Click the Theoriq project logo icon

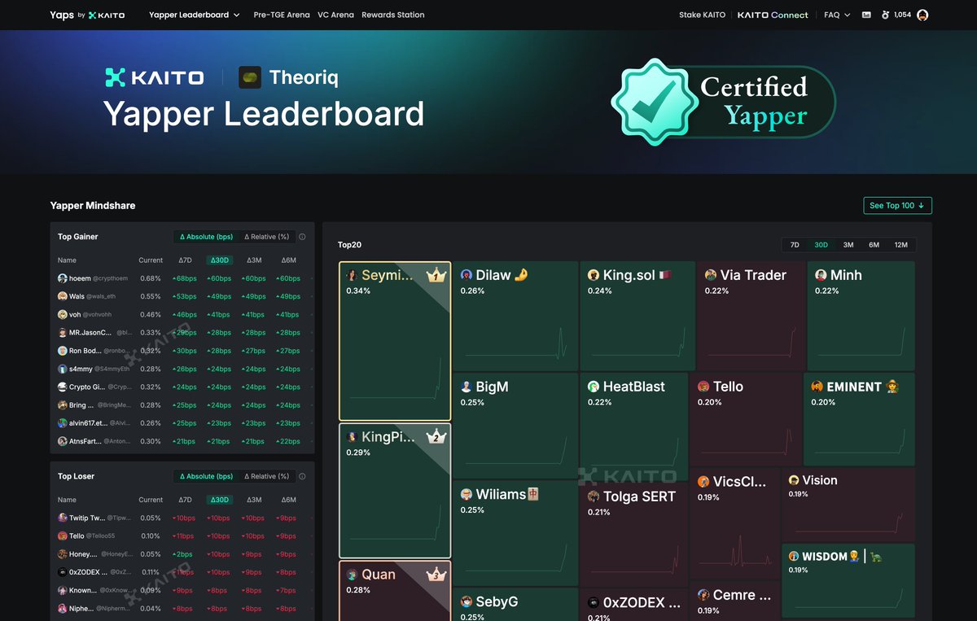pyautogui.click(x=250, y=77)
